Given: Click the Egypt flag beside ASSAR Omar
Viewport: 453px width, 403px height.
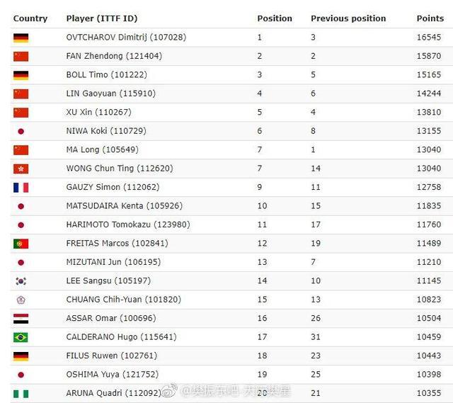Looking at the screenshot, I should click(21, 319).
